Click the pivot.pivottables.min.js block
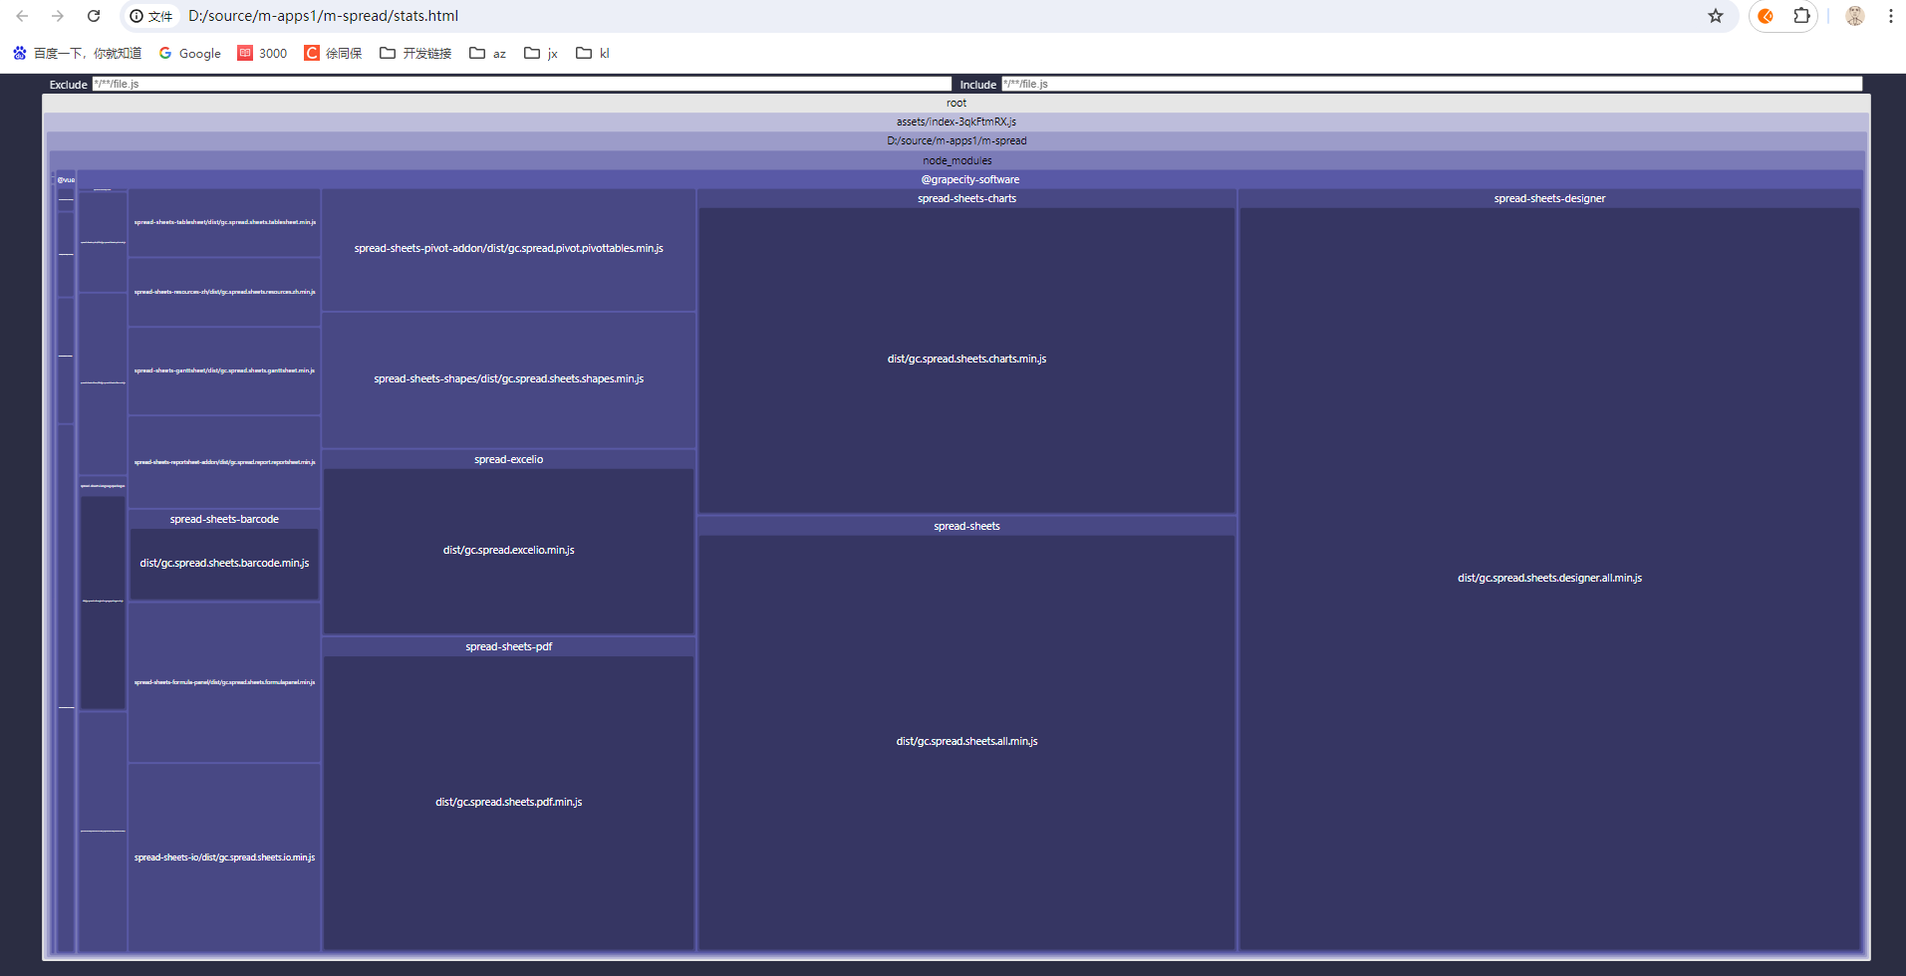 coord(508,249)
